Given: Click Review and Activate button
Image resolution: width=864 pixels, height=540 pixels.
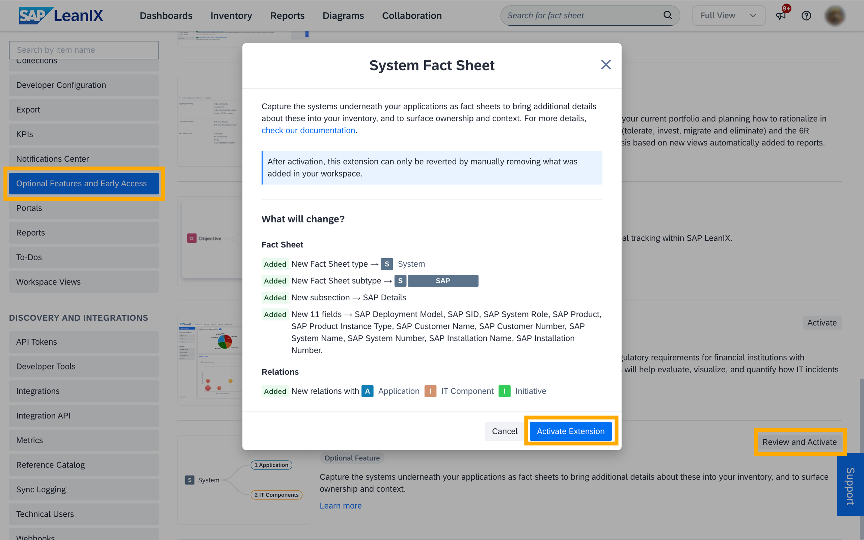Looking at the screenshot, I should point(800,442).
